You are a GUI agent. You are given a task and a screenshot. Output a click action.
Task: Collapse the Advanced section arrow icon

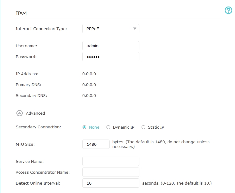point(20,113)
